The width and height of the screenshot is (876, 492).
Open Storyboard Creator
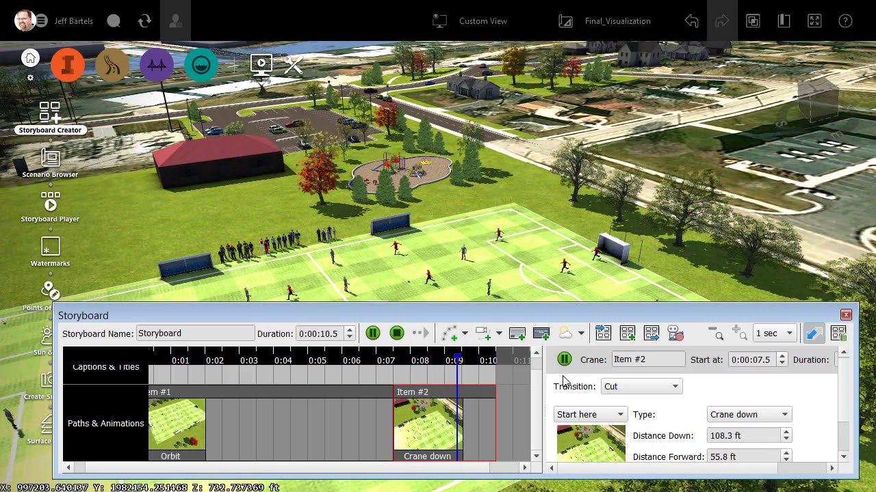pos(50,118)
